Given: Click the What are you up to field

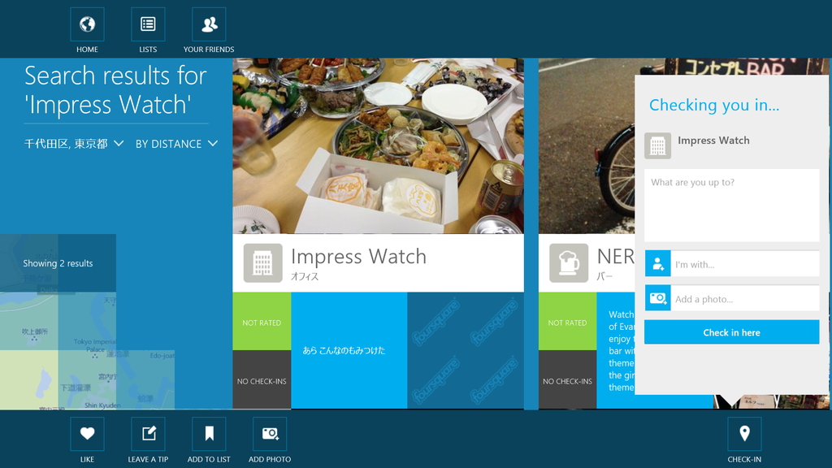Looking at the screenshot, I should pos(732,206).
